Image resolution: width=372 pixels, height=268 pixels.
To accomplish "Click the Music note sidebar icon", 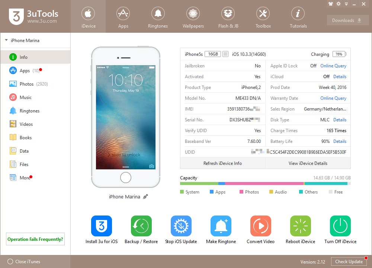I will click(13, 97).
